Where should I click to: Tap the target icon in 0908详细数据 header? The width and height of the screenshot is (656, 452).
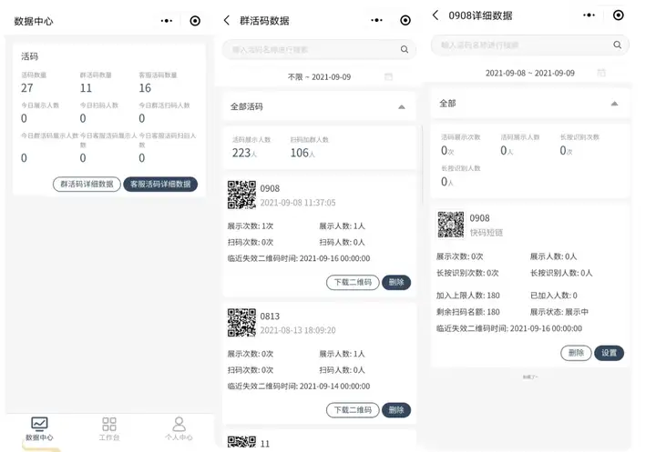click(x=619, y=15)
